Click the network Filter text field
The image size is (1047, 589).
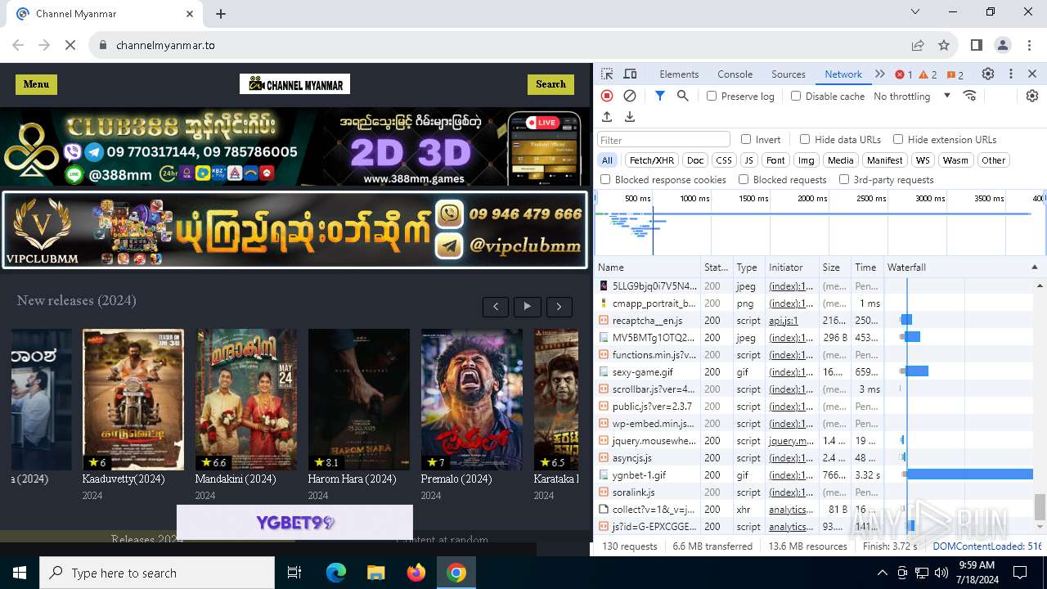point(663,140)
